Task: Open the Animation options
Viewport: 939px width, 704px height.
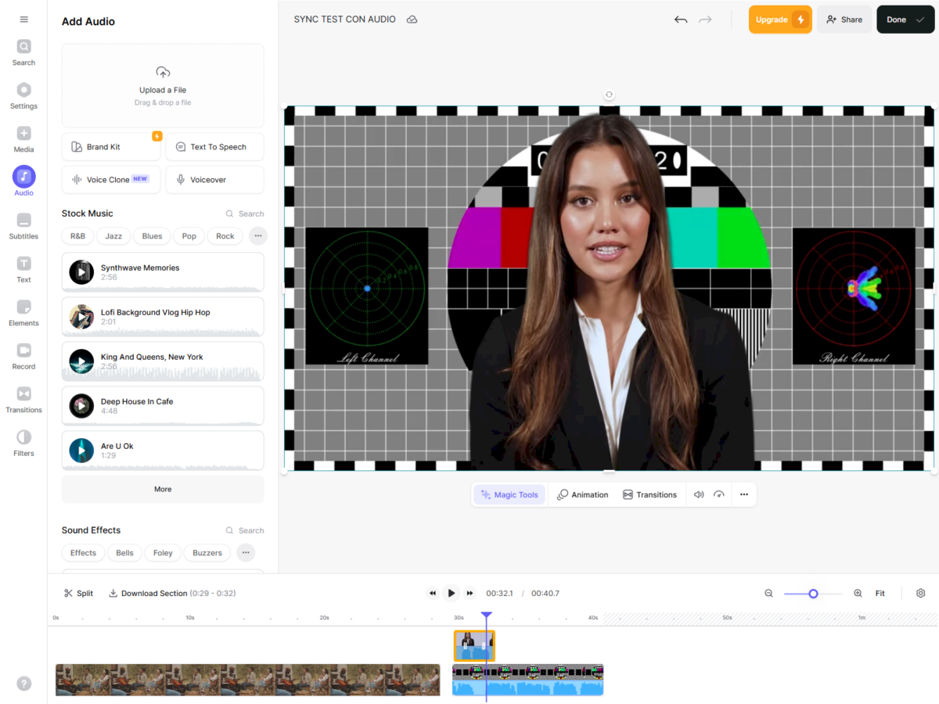Action: (x=582, y=494)
